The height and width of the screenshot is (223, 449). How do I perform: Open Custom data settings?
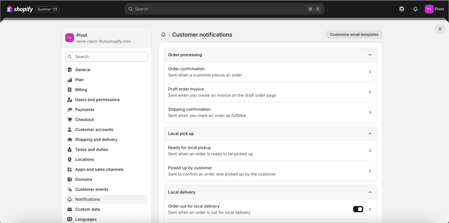click(106, 209)
